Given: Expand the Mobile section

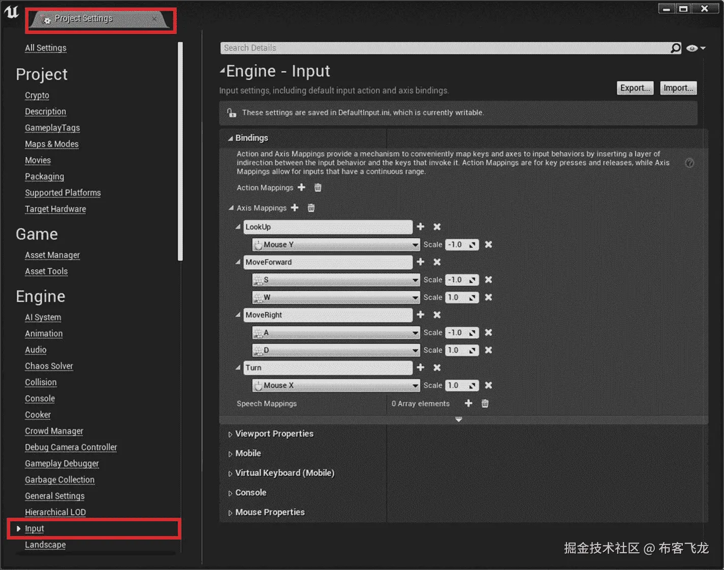Looking at the screenshot, I should [x=230, y=454].
